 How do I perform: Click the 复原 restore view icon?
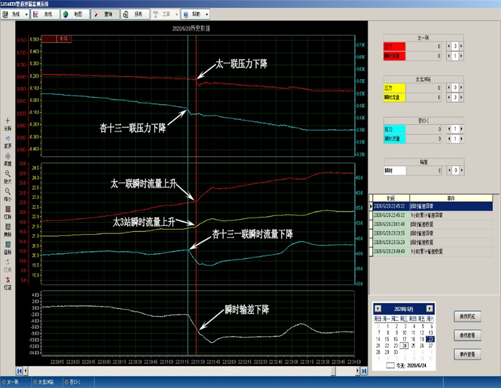point(8,138)
